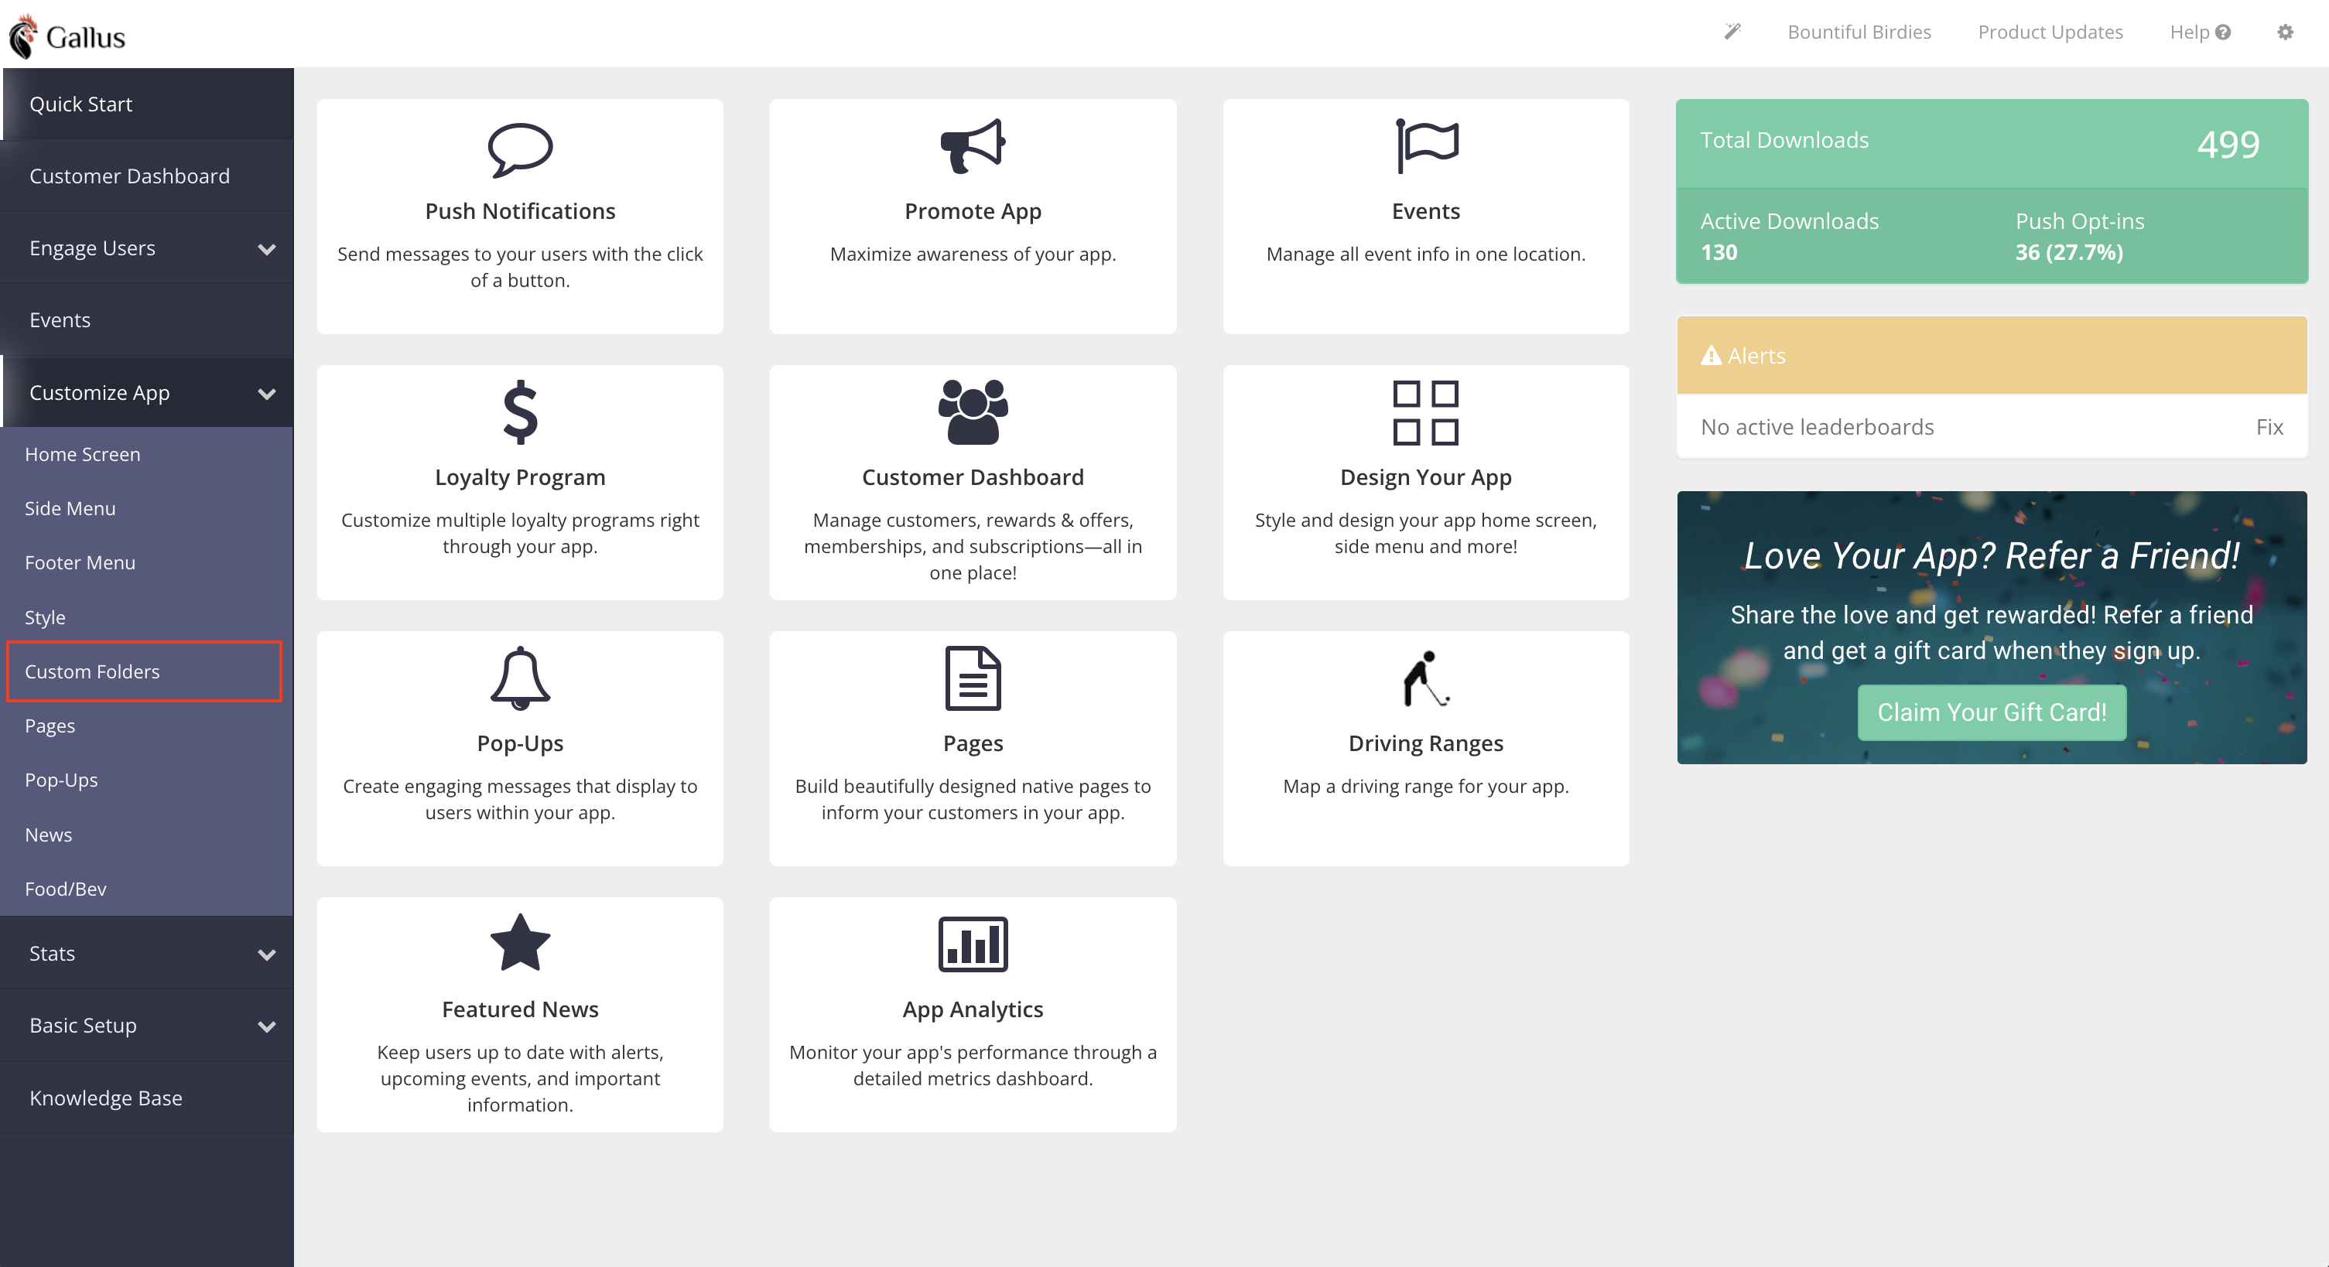Click 'No active leaderboards' alert text
This screenshot has width=2329, height=1267.
[x=1818, y=426]
